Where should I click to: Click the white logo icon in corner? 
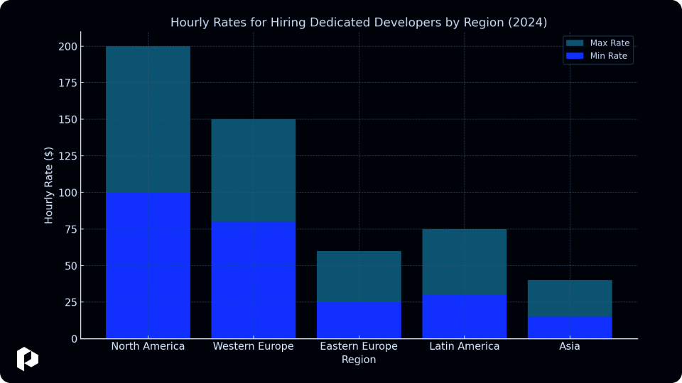tap(28, 359)
